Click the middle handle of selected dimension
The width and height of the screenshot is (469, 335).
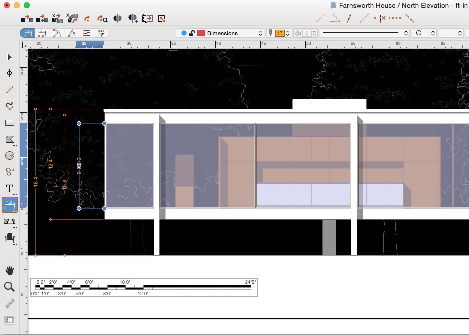[79, 166]
